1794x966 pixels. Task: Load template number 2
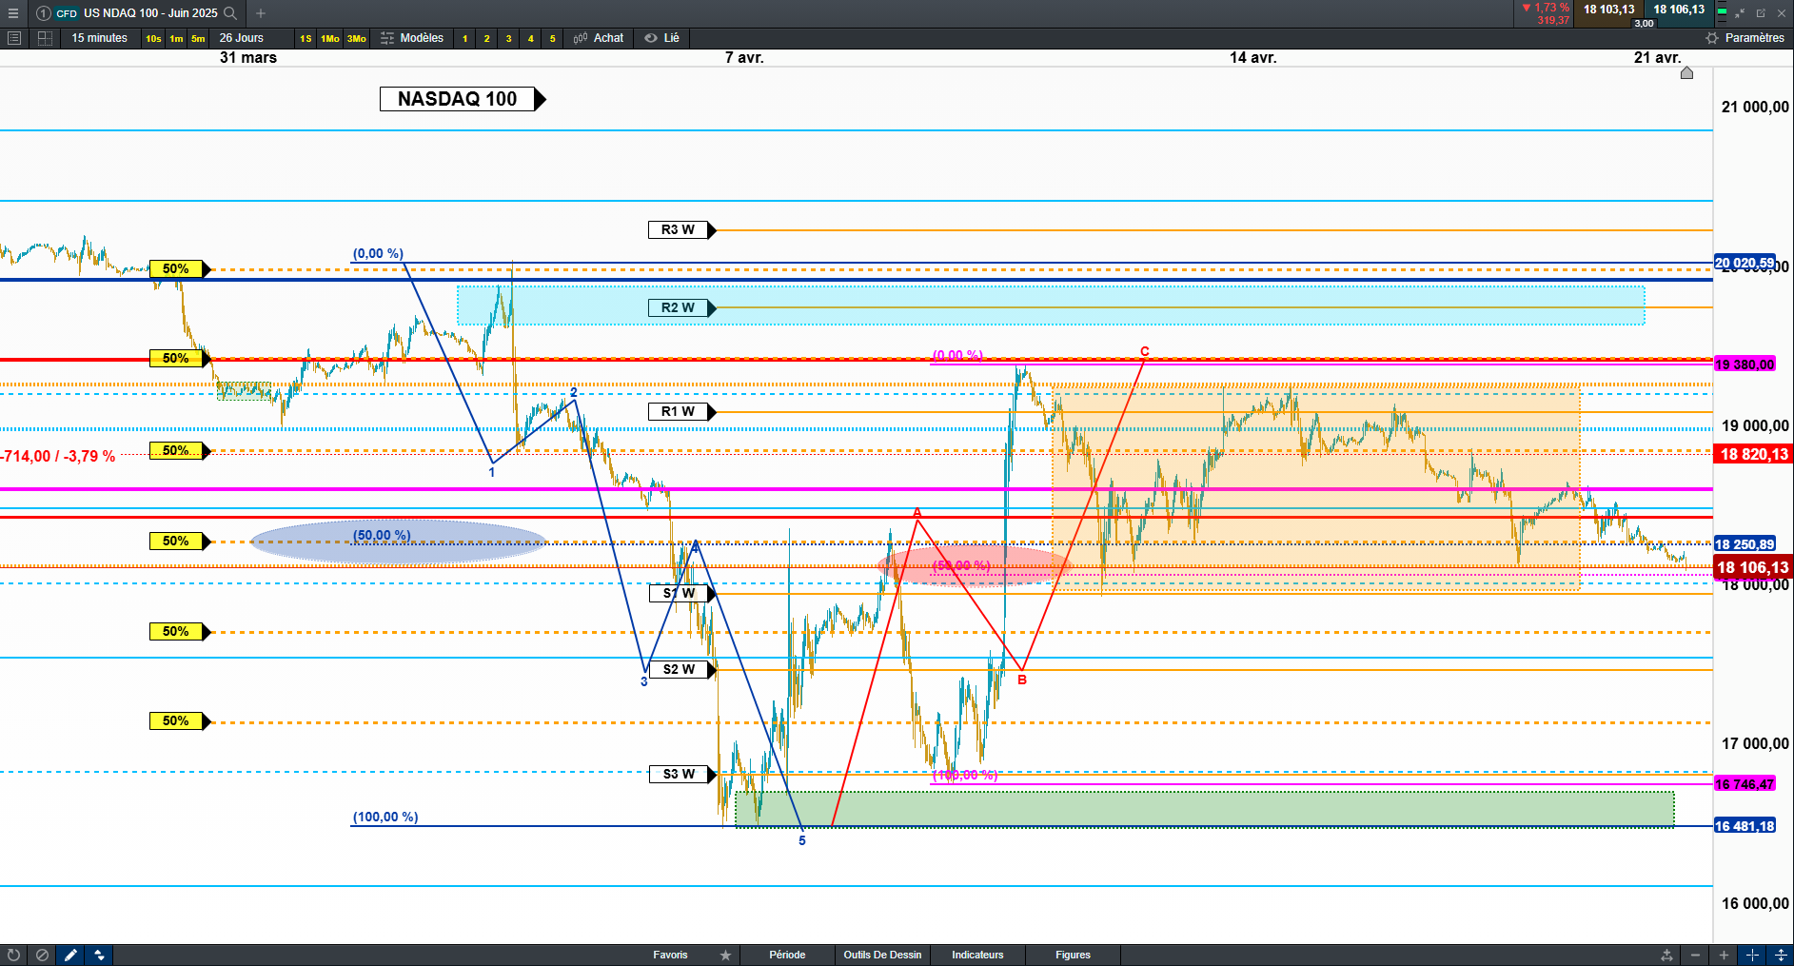pyautogui.click(x=487, y=39)
